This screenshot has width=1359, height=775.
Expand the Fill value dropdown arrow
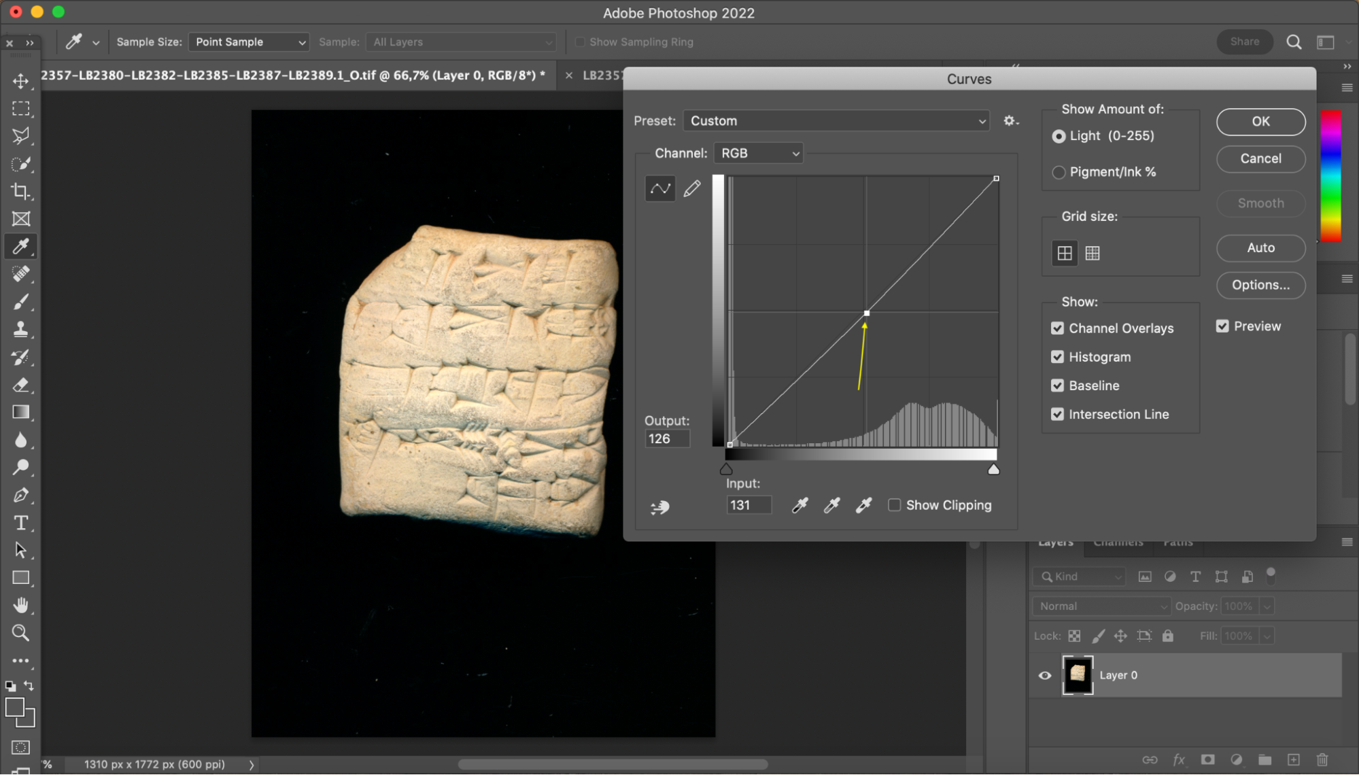click(1267, 636)
